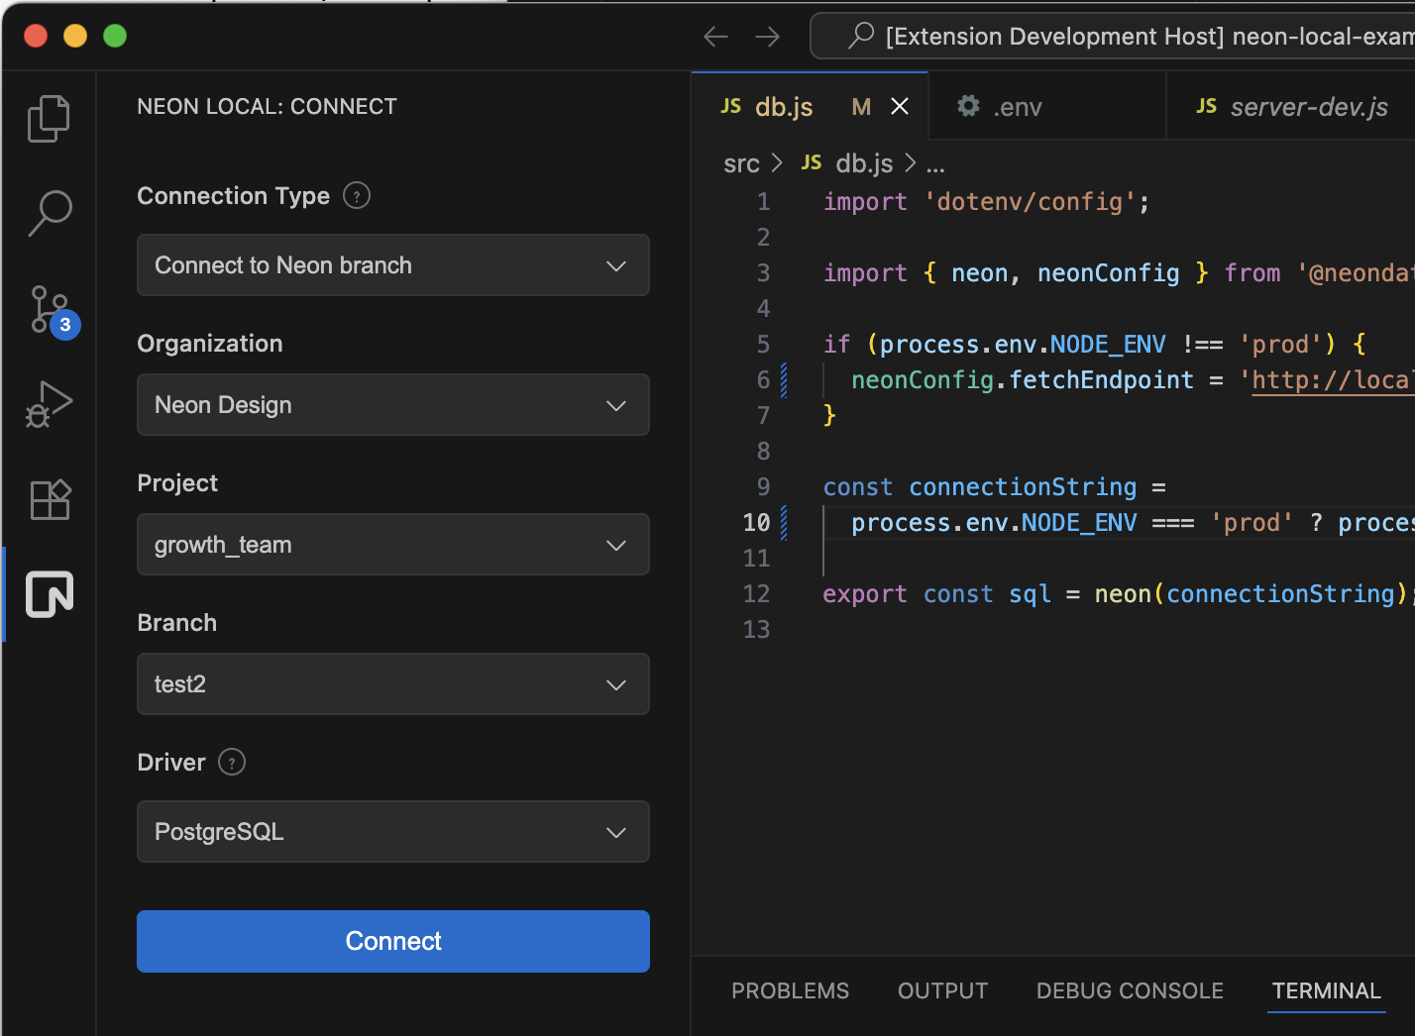Open the Organization dropdown showing Neon Design
Screen dimensions: 1415x1036
(393, 405)
